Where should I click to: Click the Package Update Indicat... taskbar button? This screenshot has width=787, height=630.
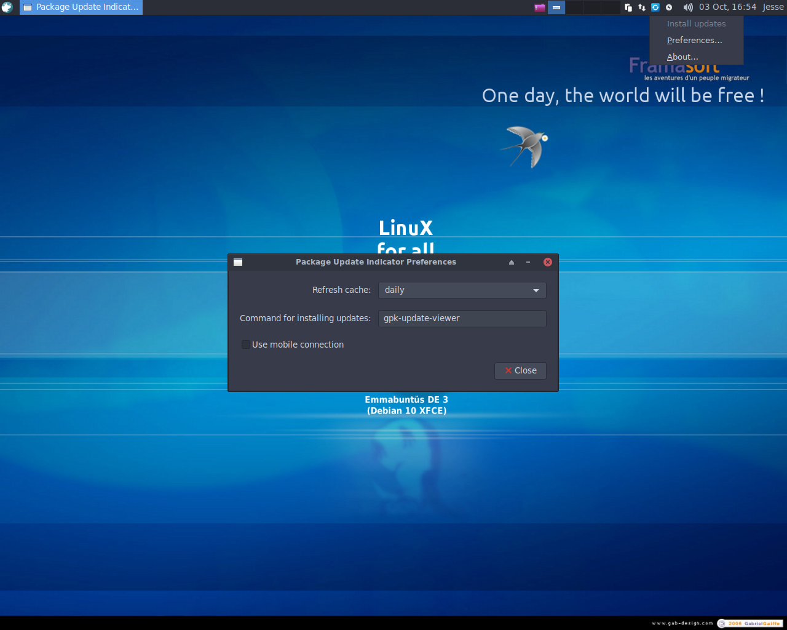(x=81, y=7)
